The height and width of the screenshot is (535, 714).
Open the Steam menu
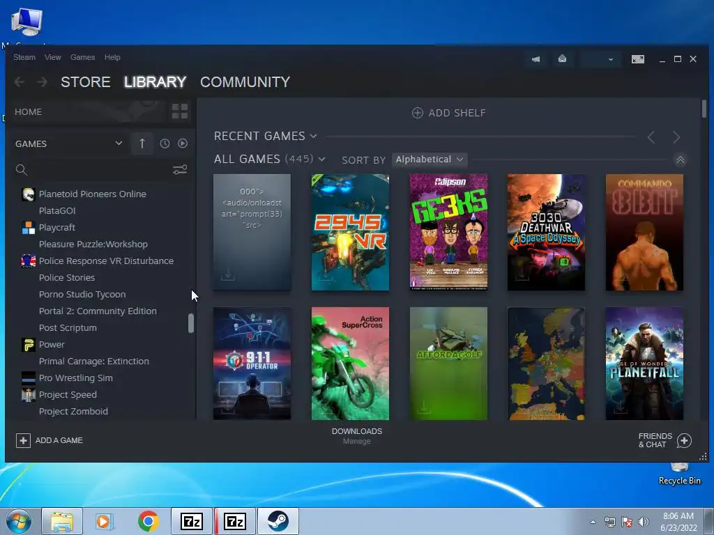24,57
